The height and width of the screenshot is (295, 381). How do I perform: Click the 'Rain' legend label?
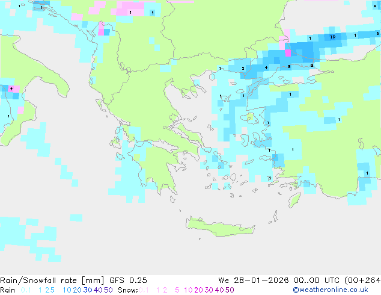point(8,290)
